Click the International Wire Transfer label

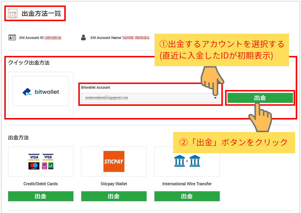click(187, 184)
